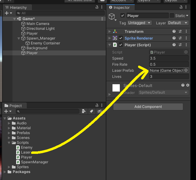The width and height of the screenshot is (196, 180).
Task: Click Search by Type icon in Project
Action: [x=84, y=111]
